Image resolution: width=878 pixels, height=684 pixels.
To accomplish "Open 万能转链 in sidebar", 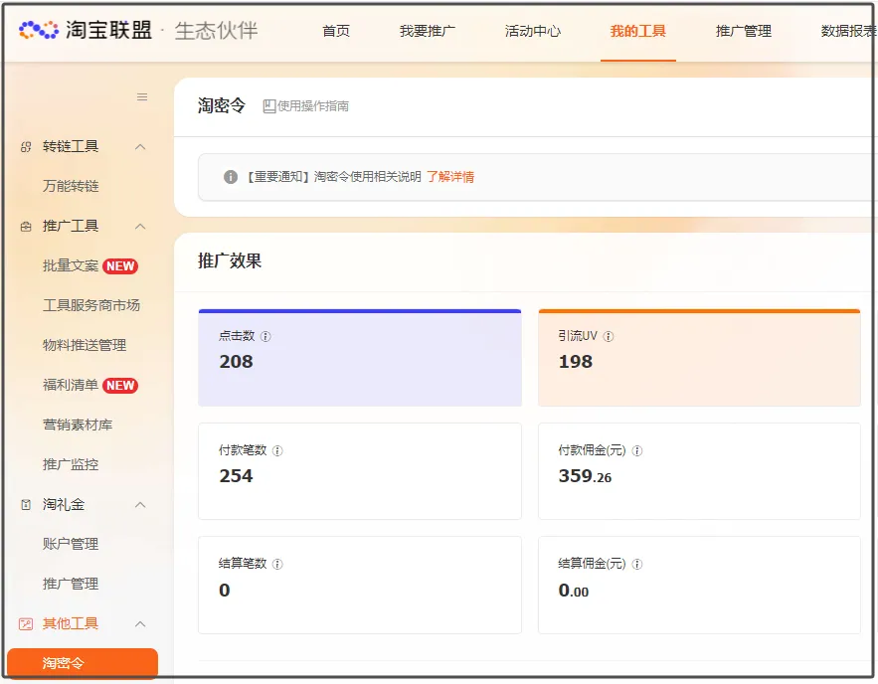I will pos(71,186).
